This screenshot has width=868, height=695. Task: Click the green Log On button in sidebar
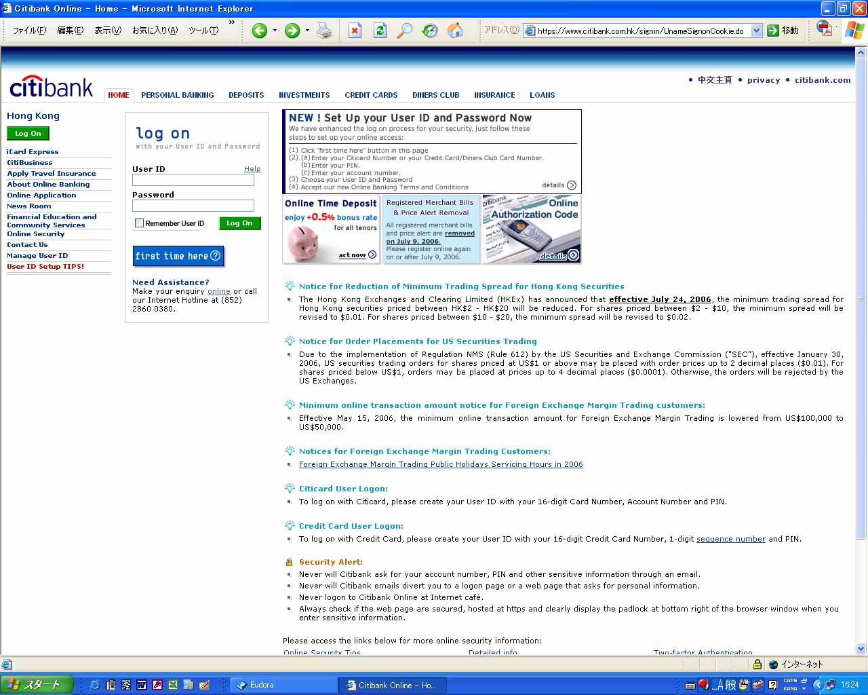tap(28, 134)
